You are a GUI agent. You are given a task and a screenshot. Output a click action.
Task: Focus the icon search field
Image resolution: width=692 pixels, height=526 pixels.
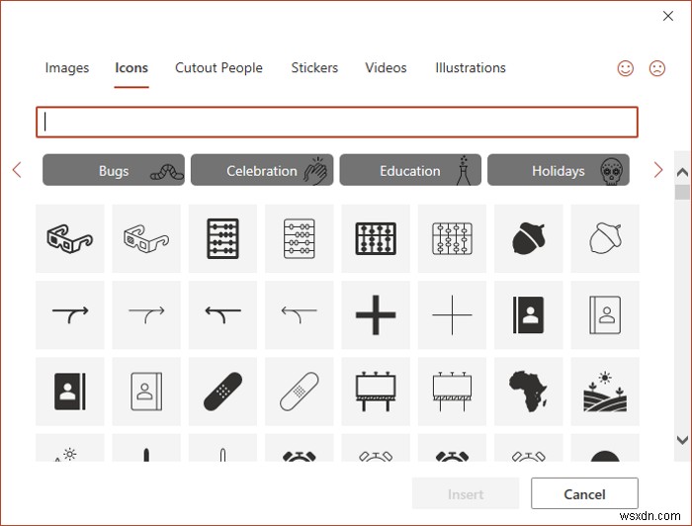337,122
